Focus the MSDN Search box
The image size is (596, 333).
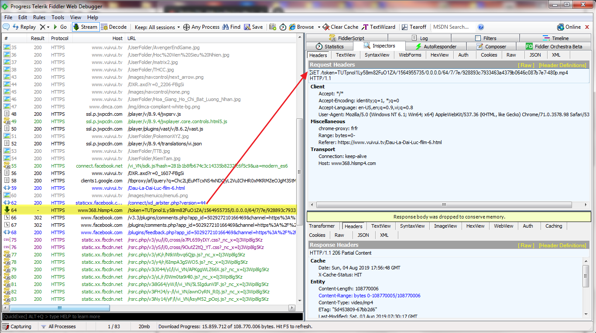coord(452,27)
